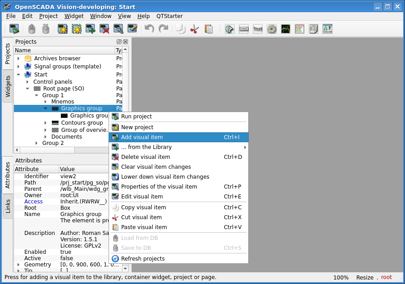Image resolution: width=405 pixels, height=284 pixels.
Task: Click the Save to DB toolbar icon
Action: pos(46,29)
